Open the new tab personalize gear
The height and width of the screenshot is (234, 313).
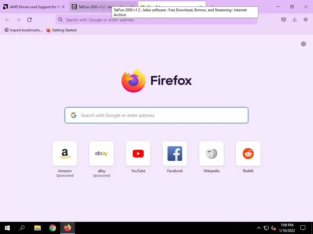click(x=304, y=44)
